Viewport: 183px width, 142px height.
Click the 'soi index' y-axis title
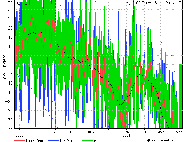(x=4, y=67)
